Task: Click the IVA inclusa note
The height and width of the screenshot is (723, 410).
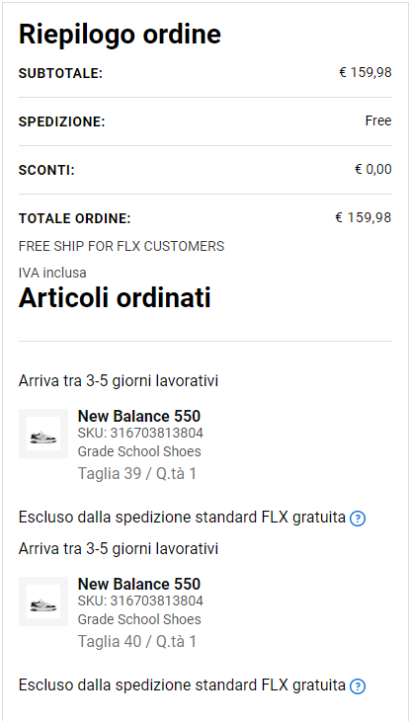Action: pyautogui.click(x=52, y=273)
